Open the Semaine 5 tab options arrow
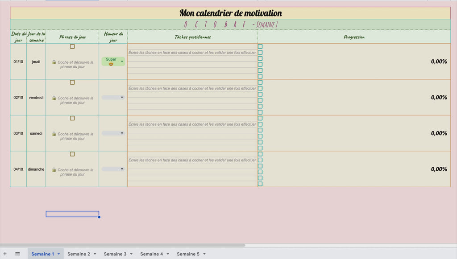 pos(204,254)
